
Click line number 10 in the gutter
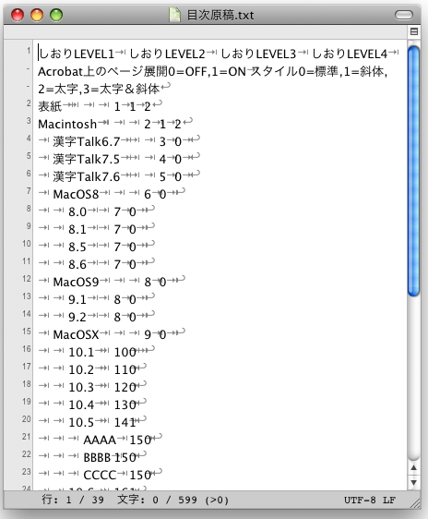pyautogui.click(x=27, y=244)
